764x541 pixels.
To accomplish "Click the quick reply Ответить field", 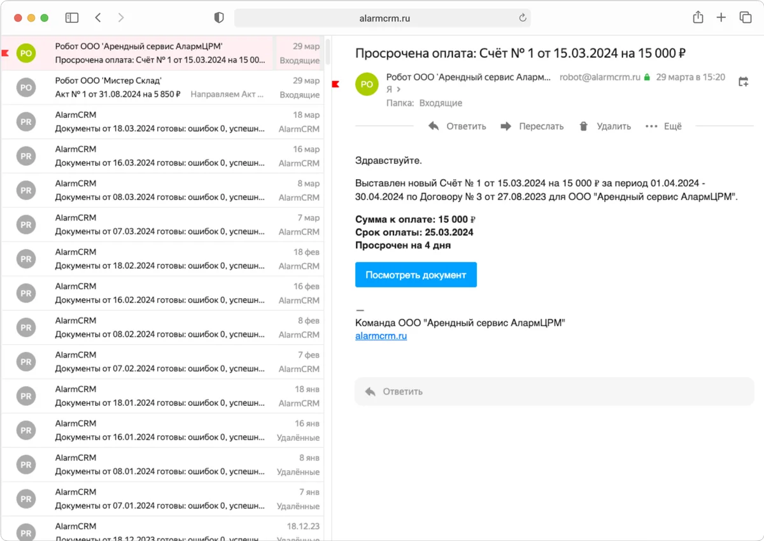I will click(x=554, y=391).
